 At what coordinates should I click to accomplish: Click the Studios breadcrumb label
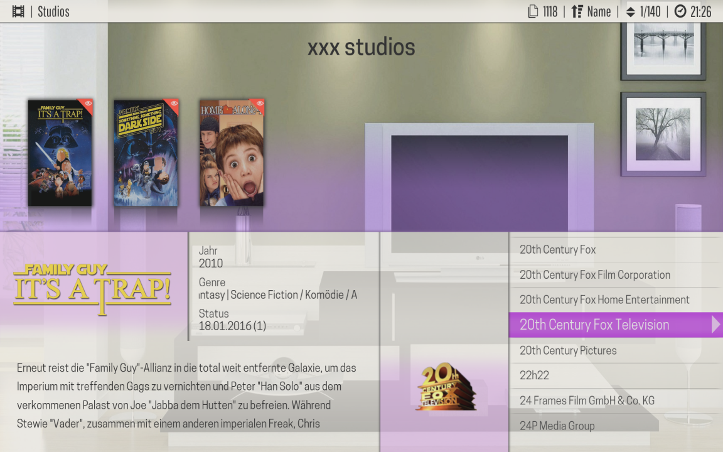click(53, 11)
